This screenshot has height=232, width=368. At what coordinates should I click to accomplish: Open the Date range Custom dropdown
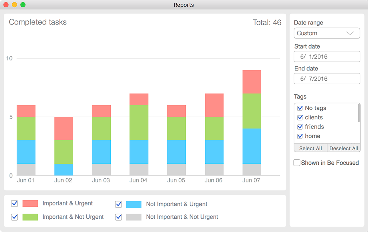[x=327, y=33]
